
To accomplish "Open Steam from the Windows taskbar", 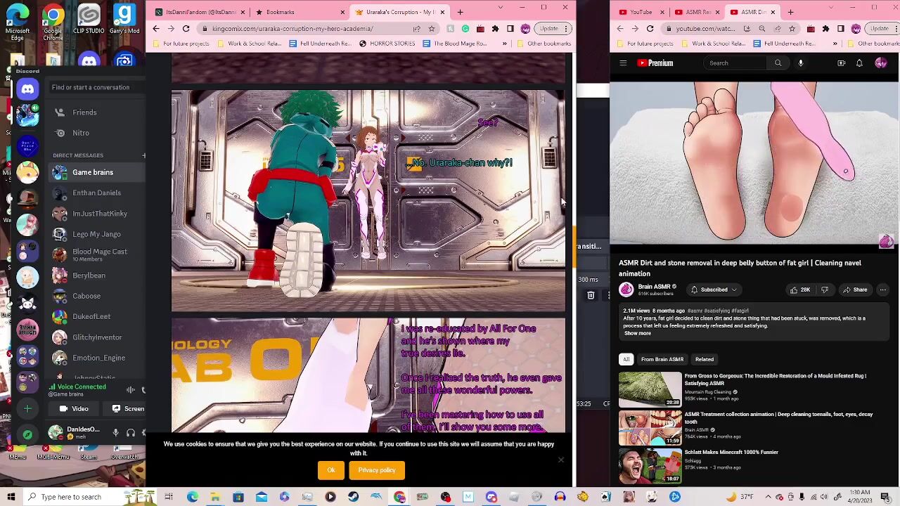I will click(353, 497).
